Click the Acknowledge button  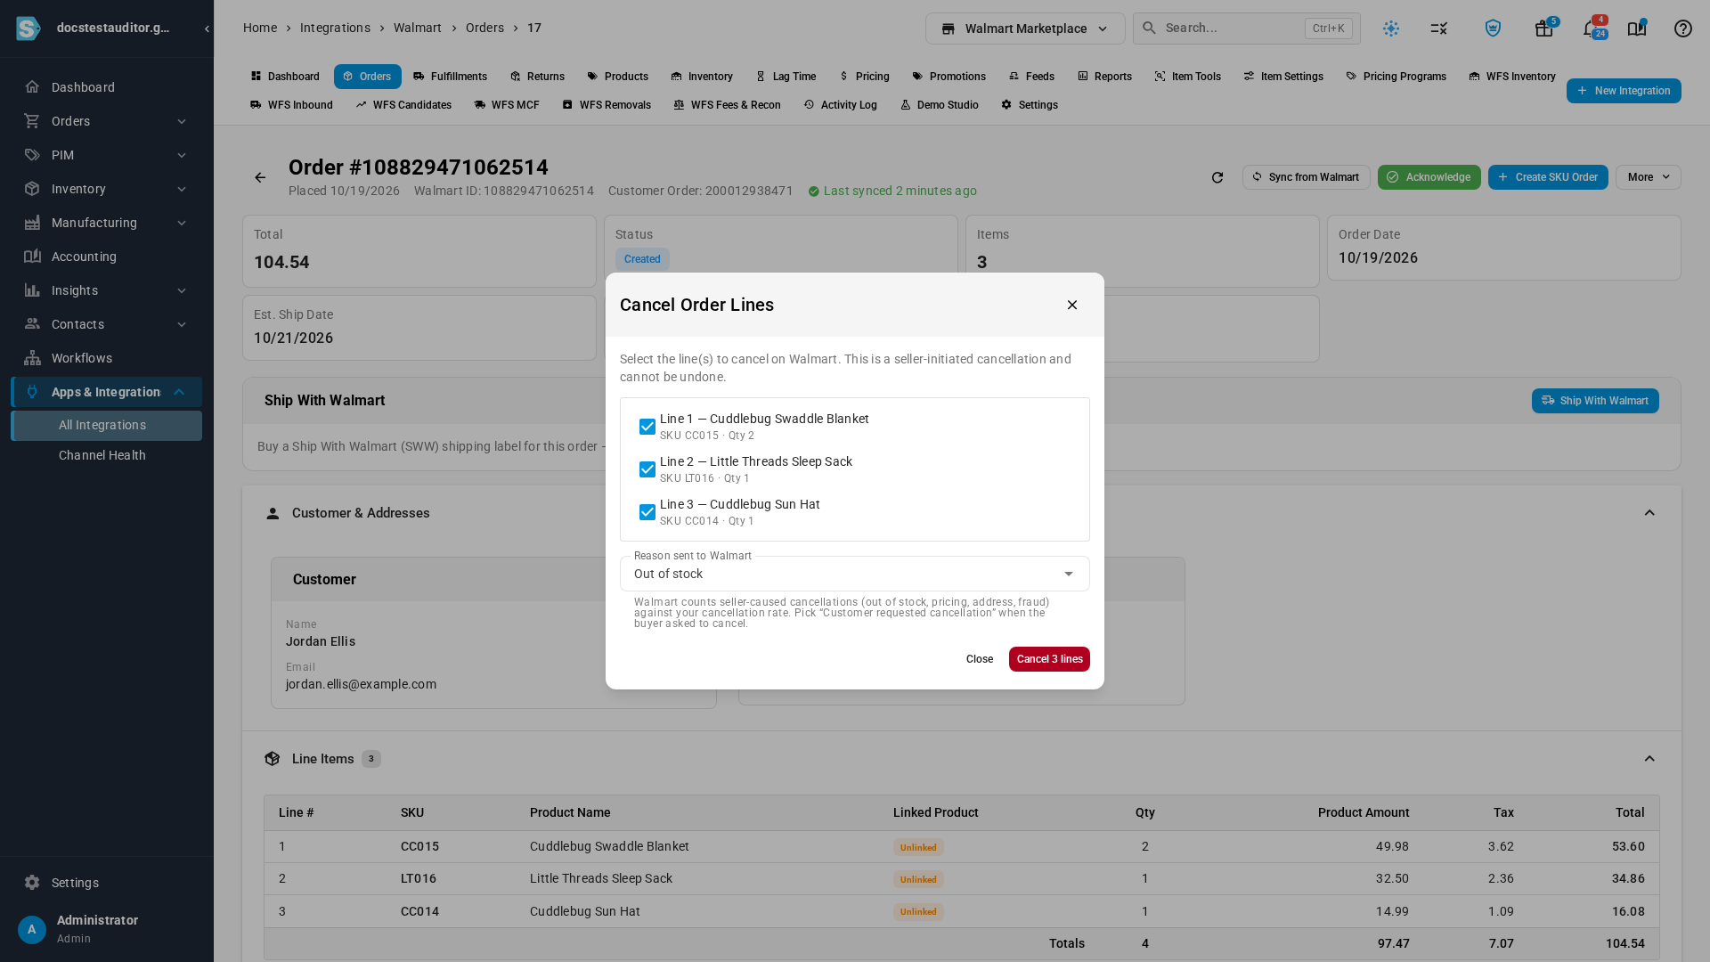pos(1429,177)
